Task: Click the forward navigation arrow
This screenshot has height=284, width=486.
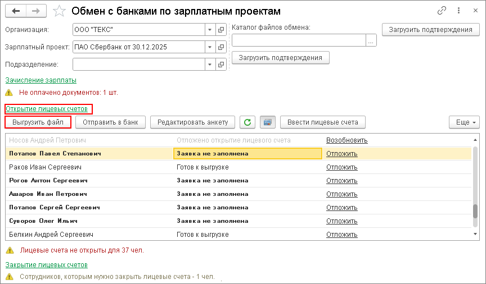Action: point(35,11)
